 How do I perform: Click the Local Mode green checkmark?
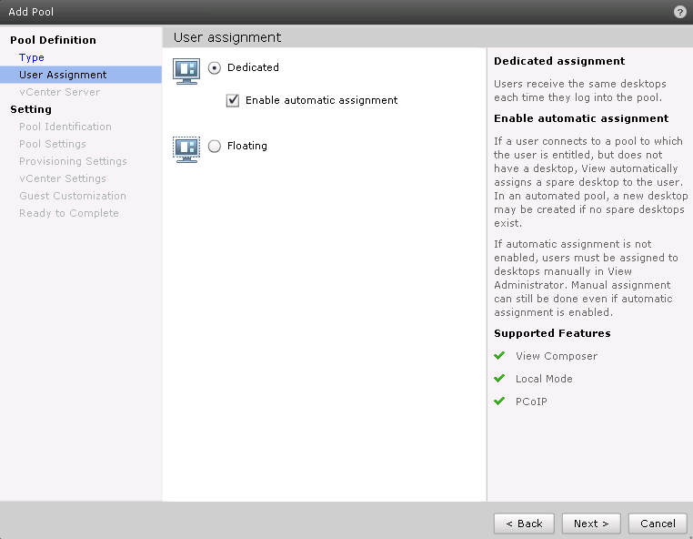point(498,379)
